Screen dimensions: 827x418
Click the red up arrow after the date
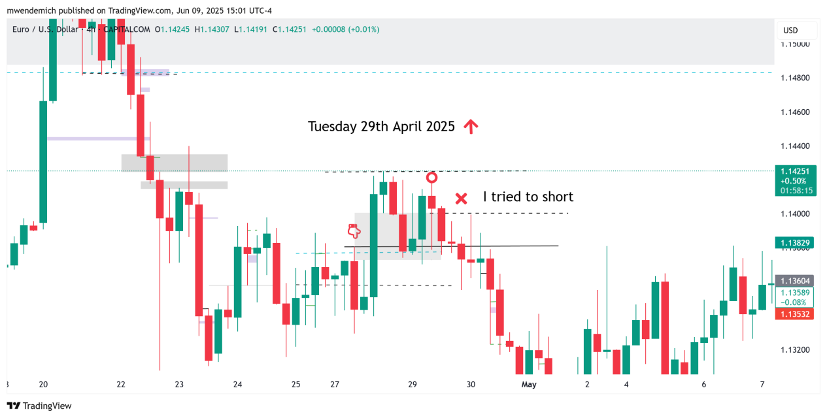(x=470, y=127)
